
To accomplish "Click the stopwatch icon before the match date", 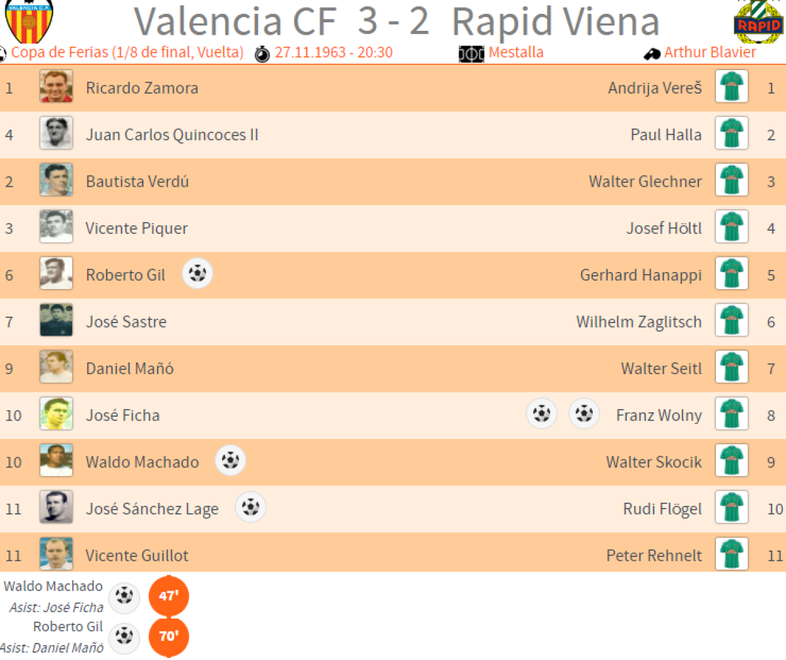I will coord(263,53).
